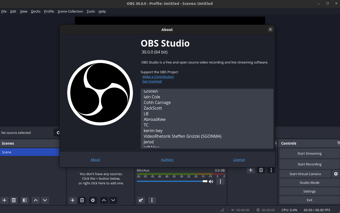340x213 pixels.
Task: Toggle Studio Mode on
Action: tap(309, 183)
